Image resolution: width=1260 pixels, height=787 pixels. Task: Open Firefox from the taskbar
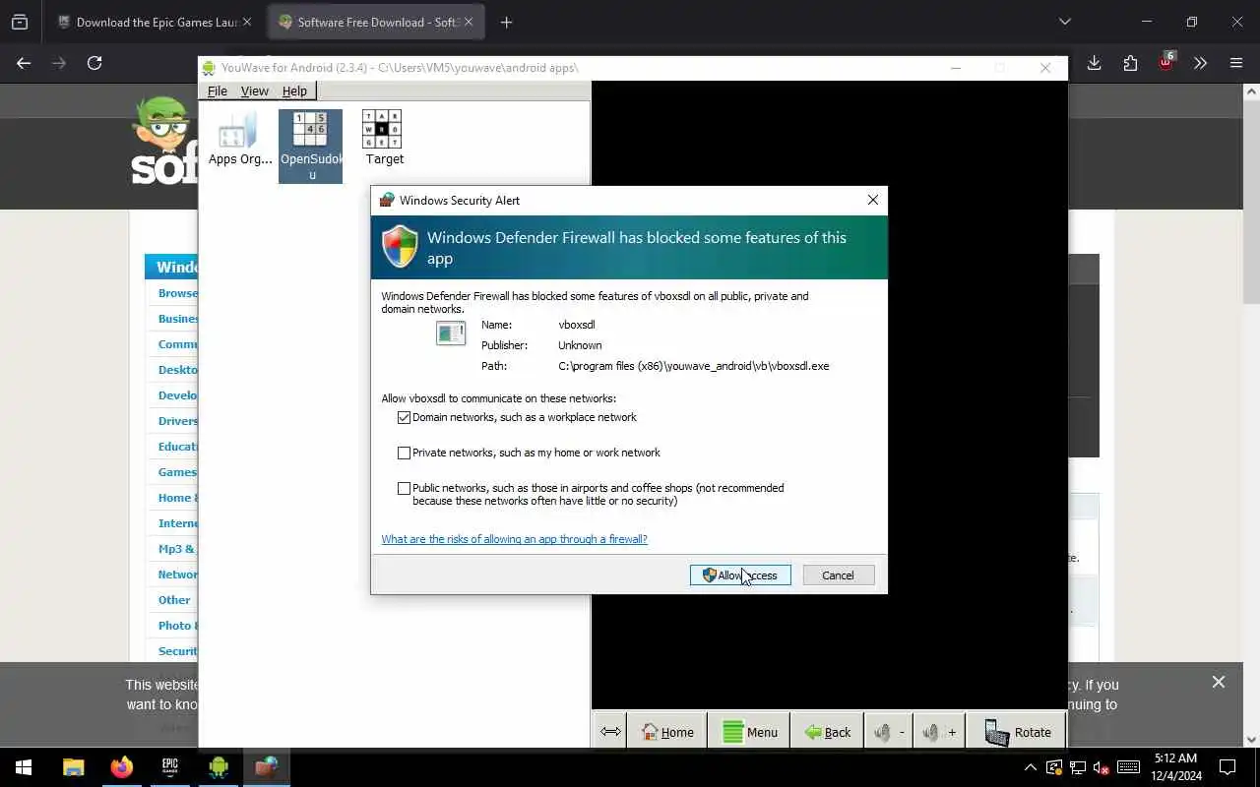pos(121,767)
